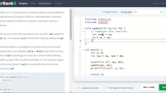166x93 pixels.
Task: Click the line '#include <stdio.h>'
Action: 98,19
